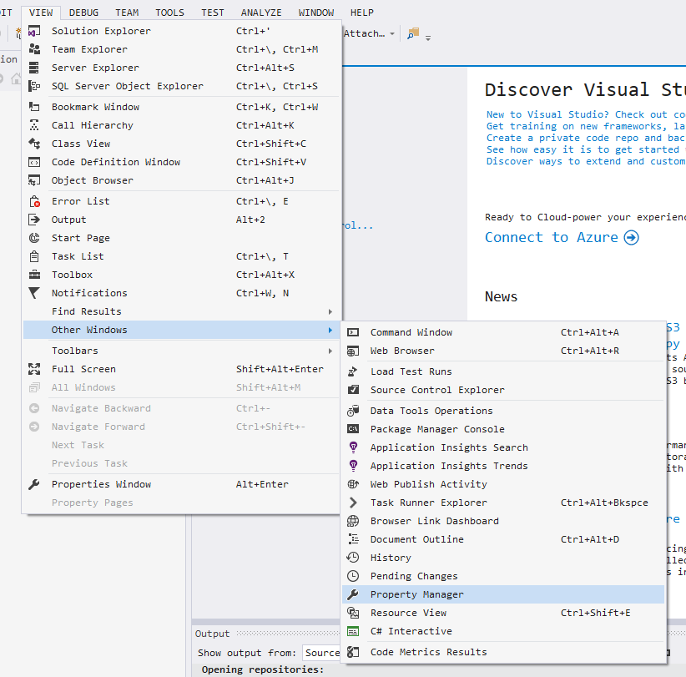
Task: Click the Notifications flag icon
Action: coord(34,294)
